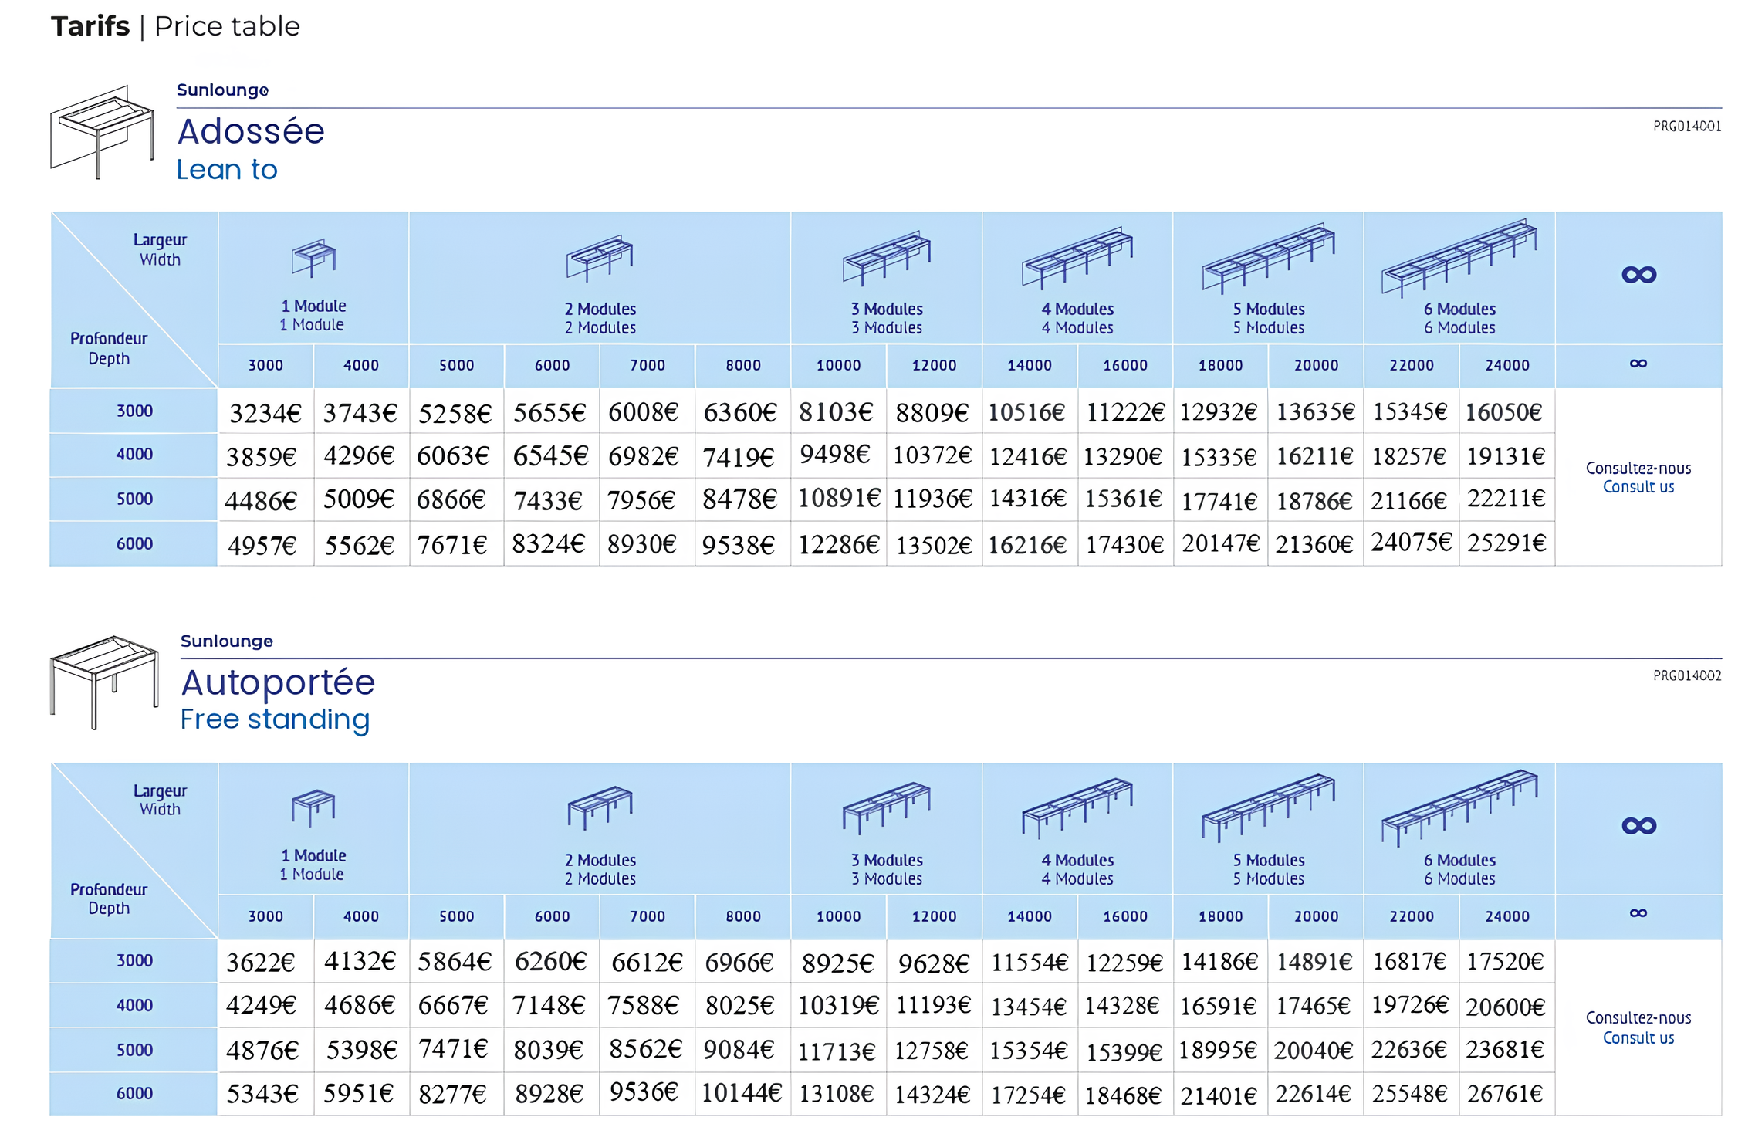This screenshot has height=1144, width=1755.
Task: Click reference code PRG014002
Action: click(1687, 676)
